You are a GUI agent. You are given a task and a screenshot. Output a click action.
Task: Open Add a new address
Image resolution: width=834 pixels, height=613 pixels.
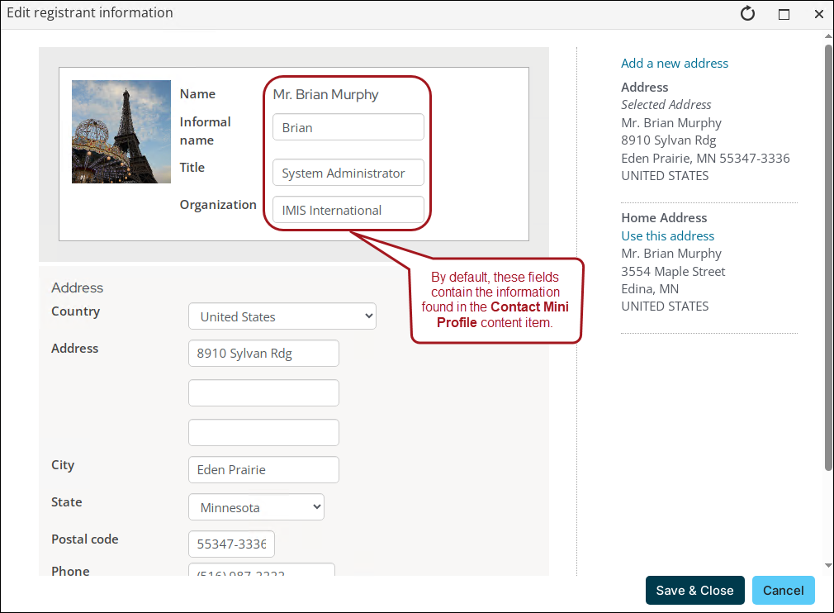pos(674,63)
